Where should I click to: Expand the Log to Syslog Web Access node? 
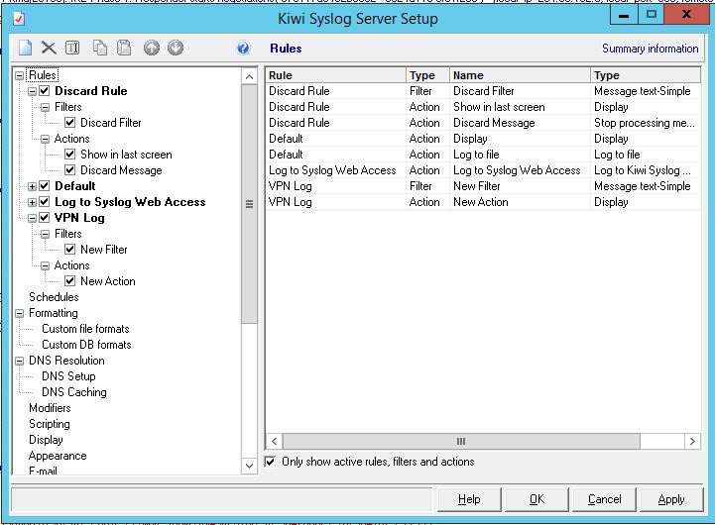(x=32, y=203)
